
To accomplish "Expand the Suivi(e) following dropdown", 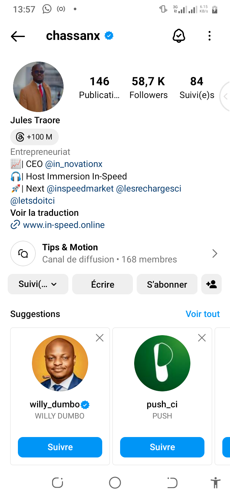I will pyautogui.click(x=38, y=284).
